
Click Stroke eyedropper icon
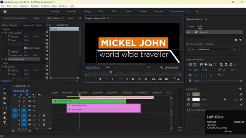tap(241, 100)
